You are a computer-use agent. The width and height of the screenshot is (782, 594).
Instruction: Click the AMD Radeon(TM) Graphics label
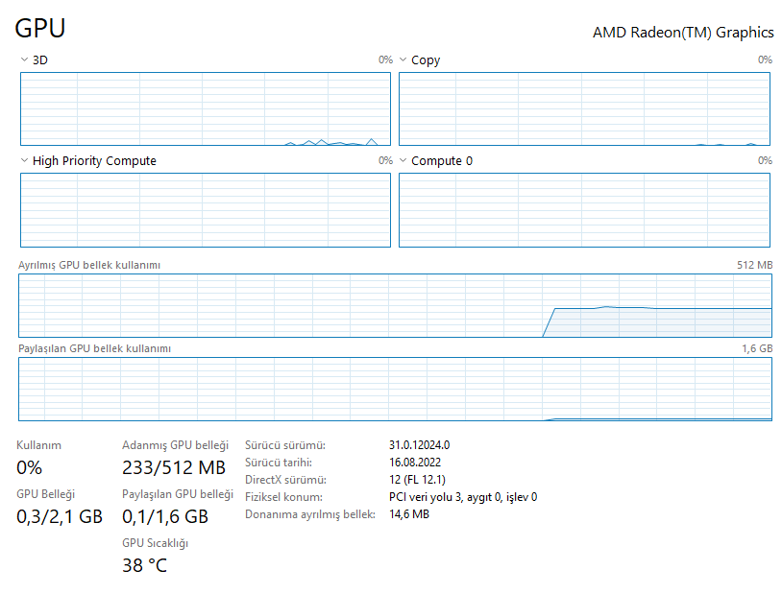pyautogui.click(x=682, y=32)
